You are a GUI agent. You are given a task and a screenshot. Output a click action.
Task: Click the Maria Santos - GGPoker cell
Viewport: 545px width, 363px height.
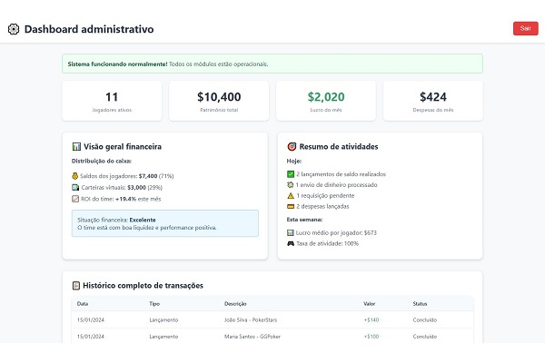point(253,337)
